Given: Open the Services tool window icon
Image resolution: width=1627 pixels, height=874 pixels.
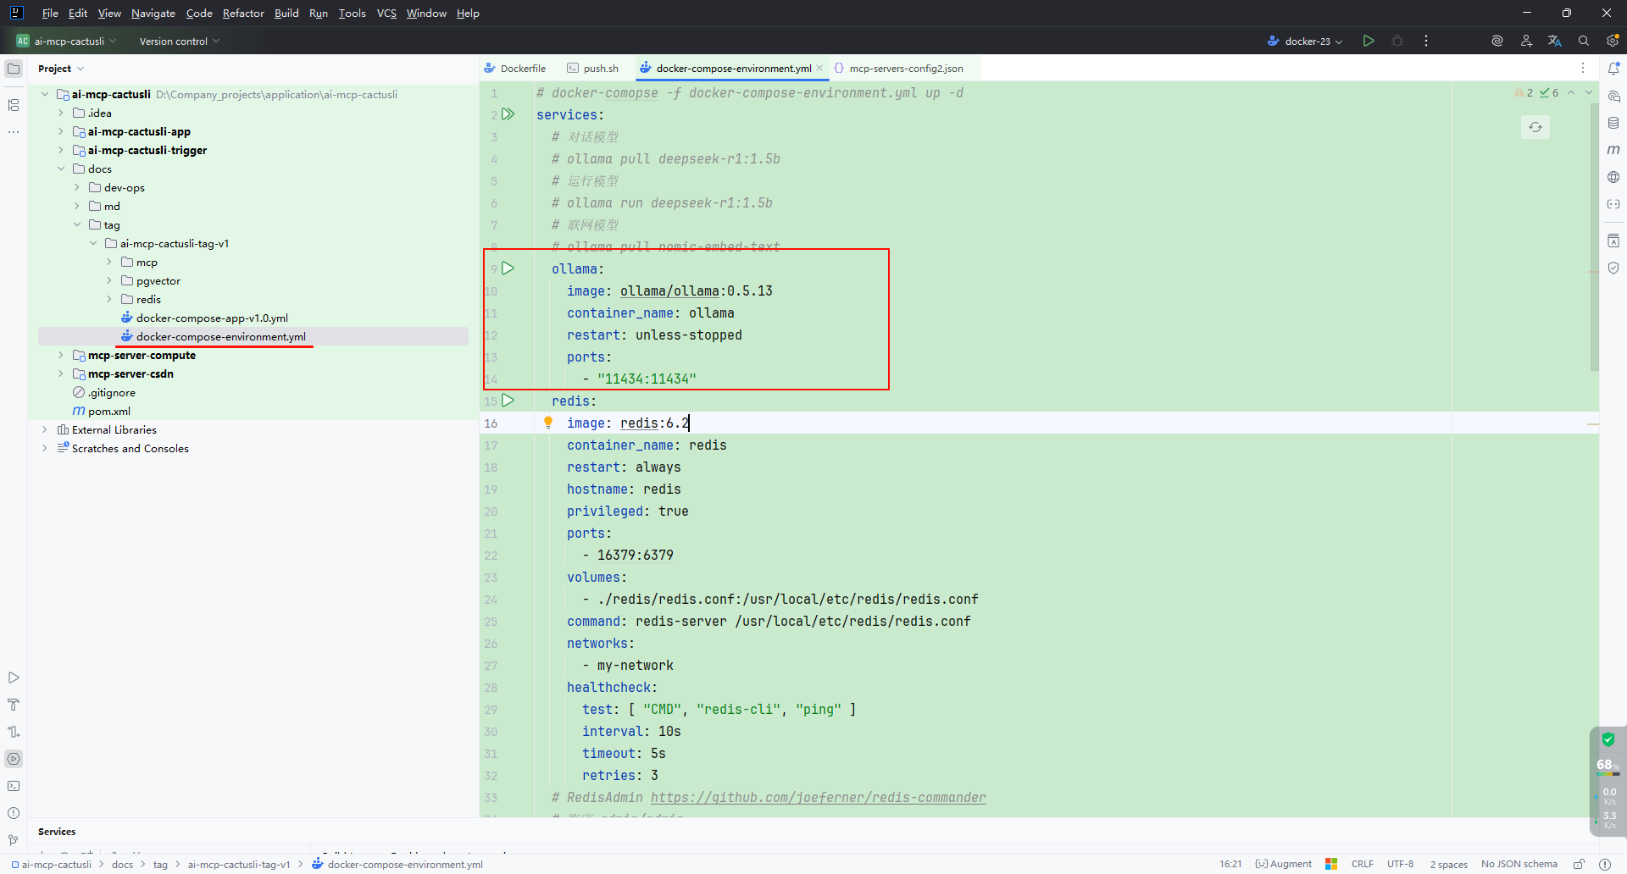Looking at the screenshot, I should tap(14, 759).
